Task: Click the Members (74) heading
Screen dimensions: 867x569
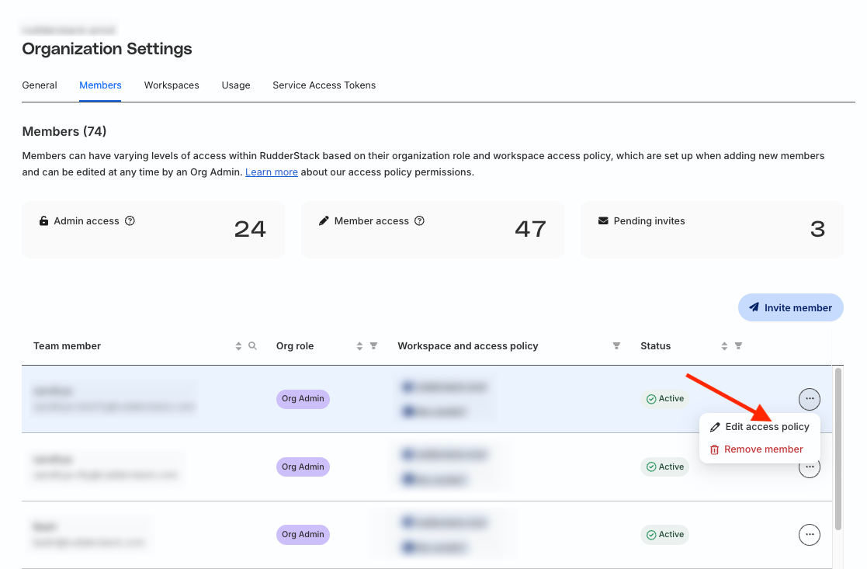Action: coord(64,132)
